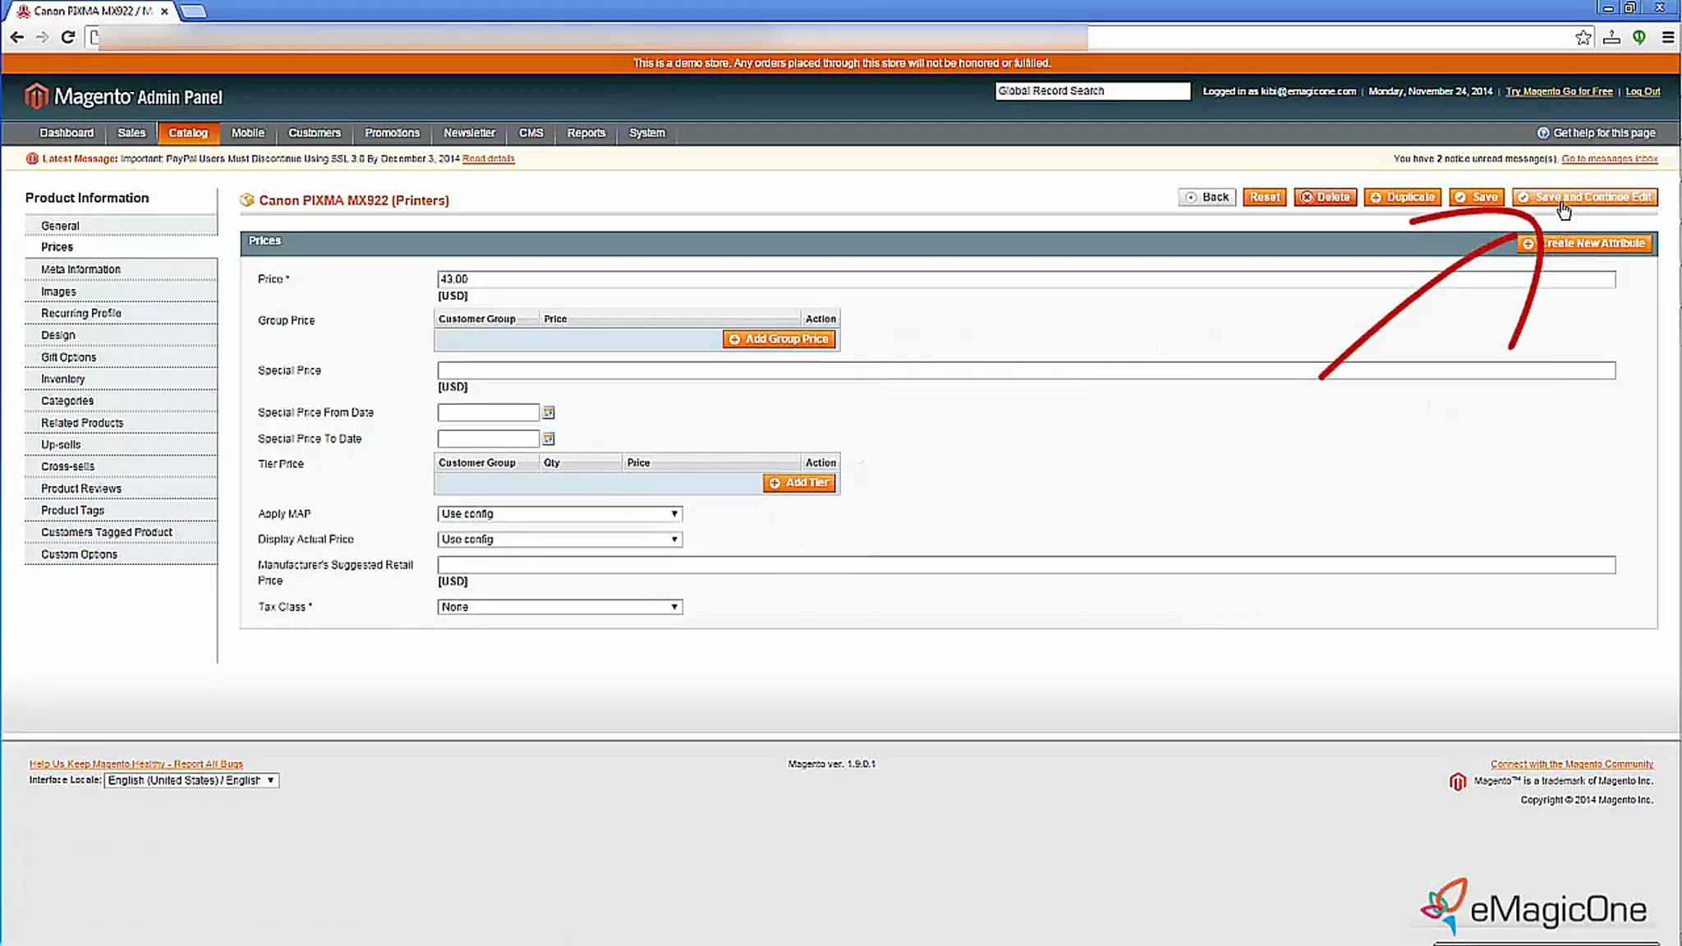Open the Inventory product tab

(63, 379)
